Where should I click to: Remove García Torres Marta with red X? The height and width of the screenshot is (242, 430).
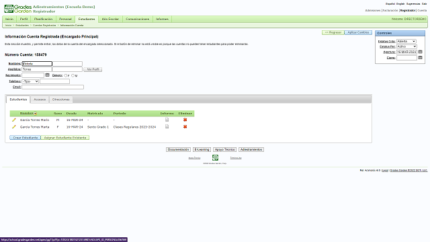coord(185,127)
